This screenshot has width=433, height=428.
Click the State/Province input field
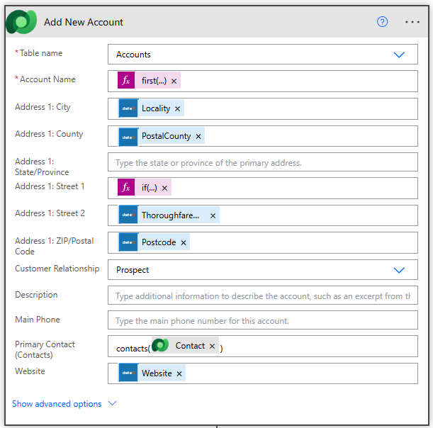(x=262, y=163)
